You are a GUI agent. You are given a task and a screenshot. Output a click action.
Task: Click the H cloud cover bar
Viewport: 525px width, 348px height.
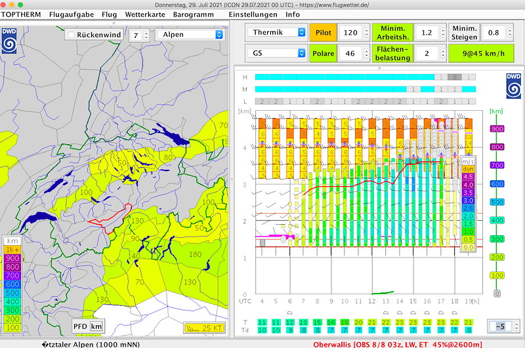pyautogui.click(x=365, y=77)
